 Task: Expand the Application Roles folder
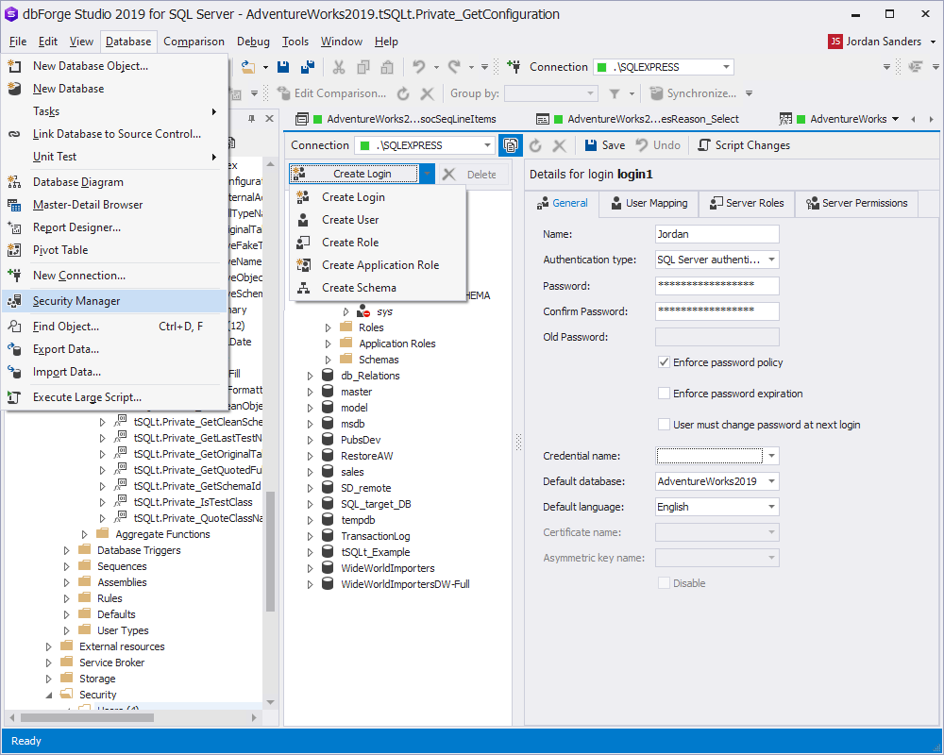click(329, 344)
